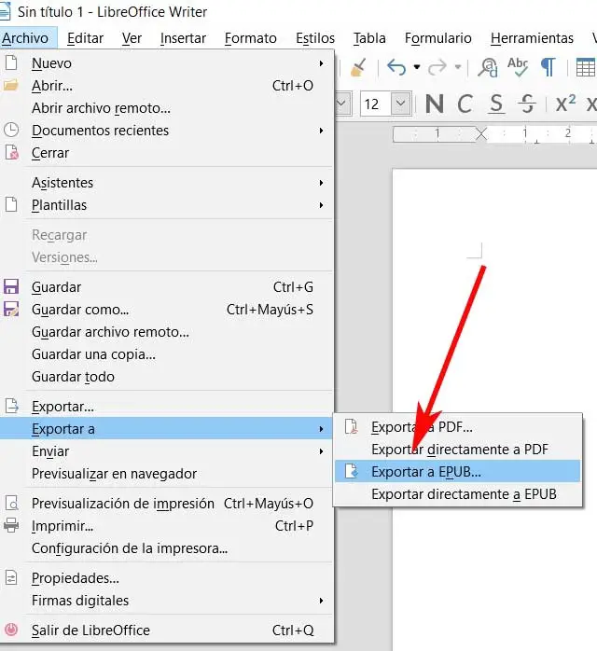Run the spelling check Abc icon
This screenshot has height=651, width=597.
(518, 66)
